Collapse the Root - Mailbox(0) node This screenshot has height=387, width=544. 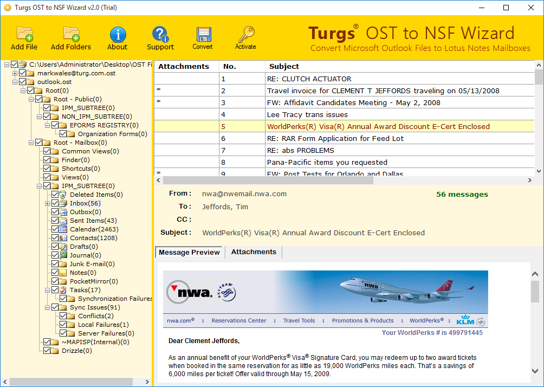(31, 143)
